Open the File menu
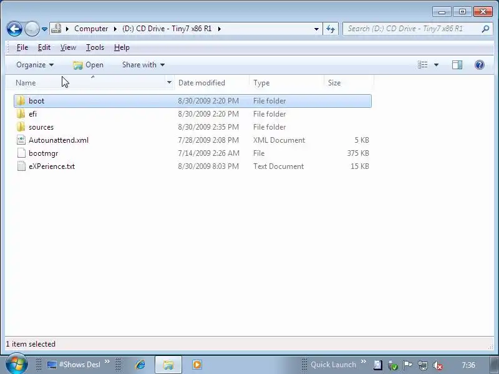499x374 pixels. 22,47
